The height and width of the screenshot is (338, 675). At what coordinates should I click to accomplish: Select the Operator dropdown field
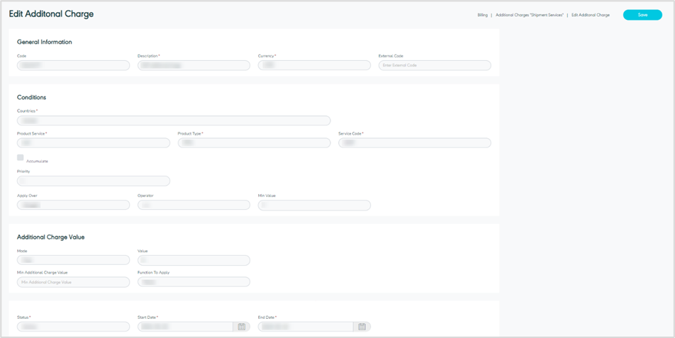194,205
